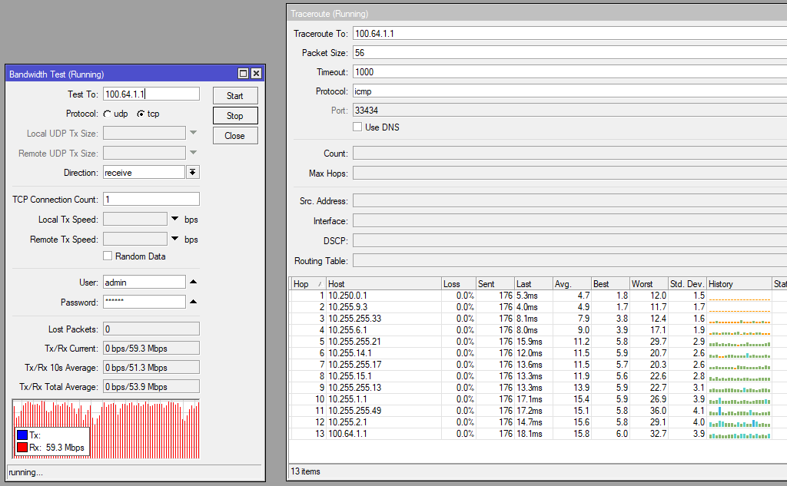Screen dimensions: 787x486
Task: Click the User input field
Action: click(x=144, y=283)
